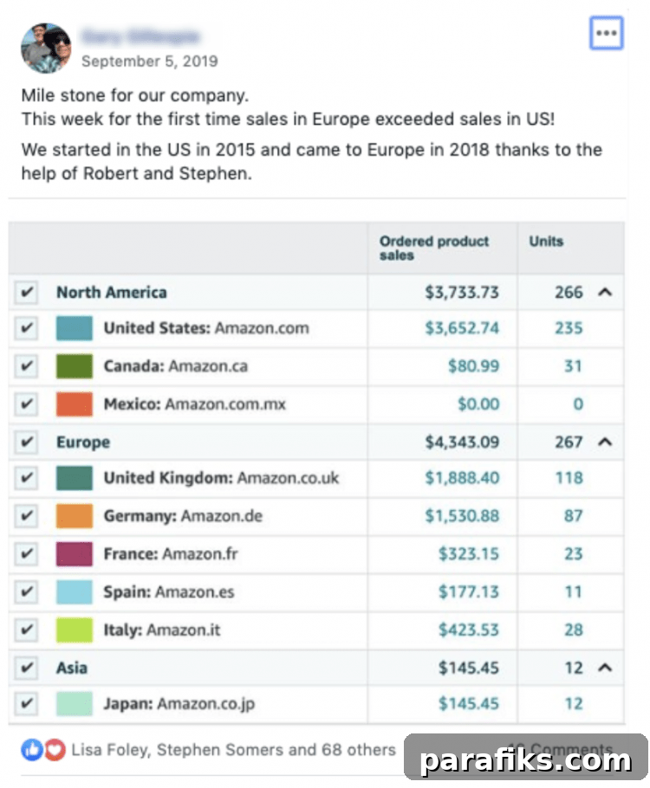This screenshot has height=788, width=650.
Task: Click the blue Like reaction icon
Action: pos(32,750)
